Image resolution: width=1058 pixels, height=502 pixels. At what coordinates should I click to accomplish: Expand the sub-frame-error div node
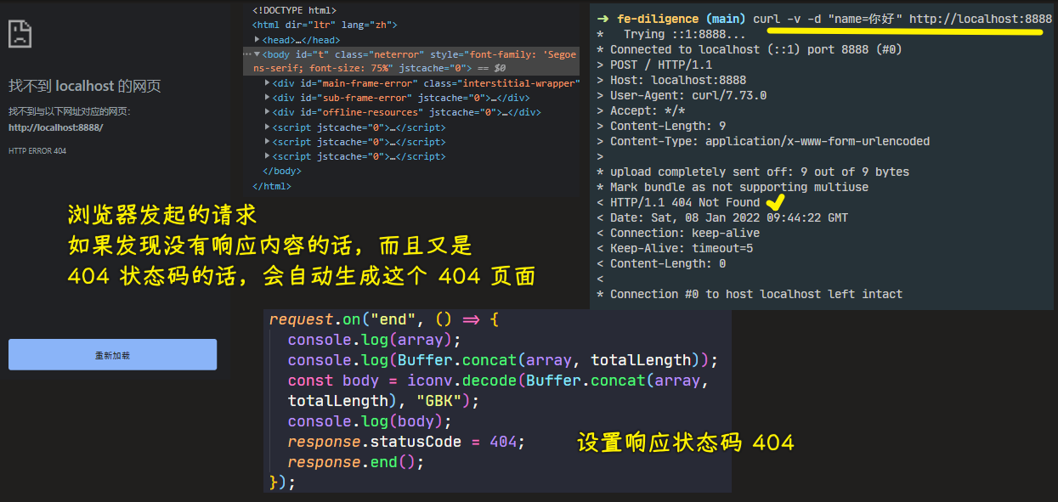pyautogui.click(x=268, y=98)
